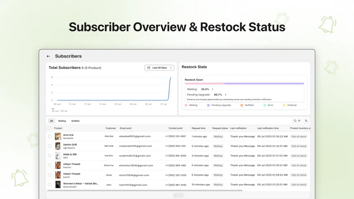Click the pink Waiting legend swatch

186,105
